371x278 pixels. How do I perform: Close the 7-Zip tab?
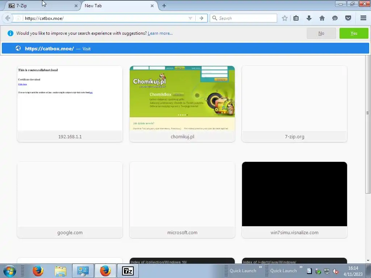coord(76,6)
